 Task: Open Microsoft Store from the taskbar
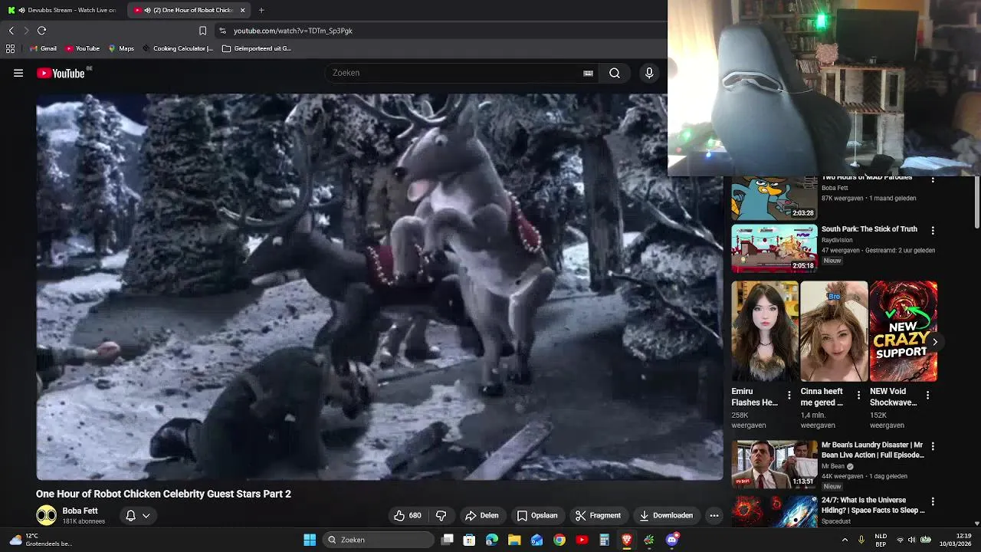click(x=469, y=540)
